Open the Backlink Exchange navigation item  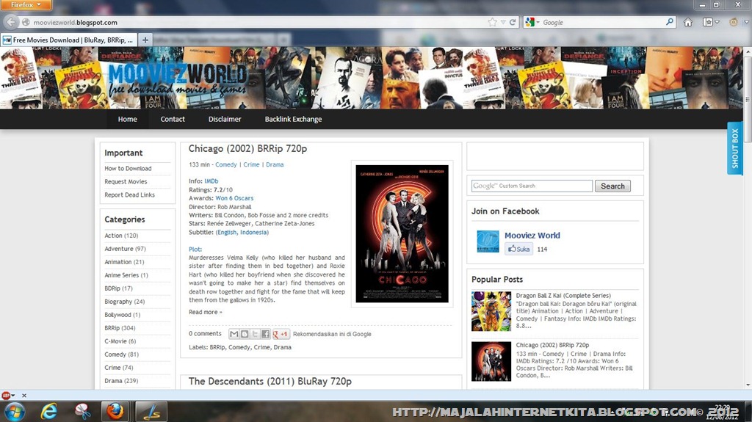[x=293, y=119]
